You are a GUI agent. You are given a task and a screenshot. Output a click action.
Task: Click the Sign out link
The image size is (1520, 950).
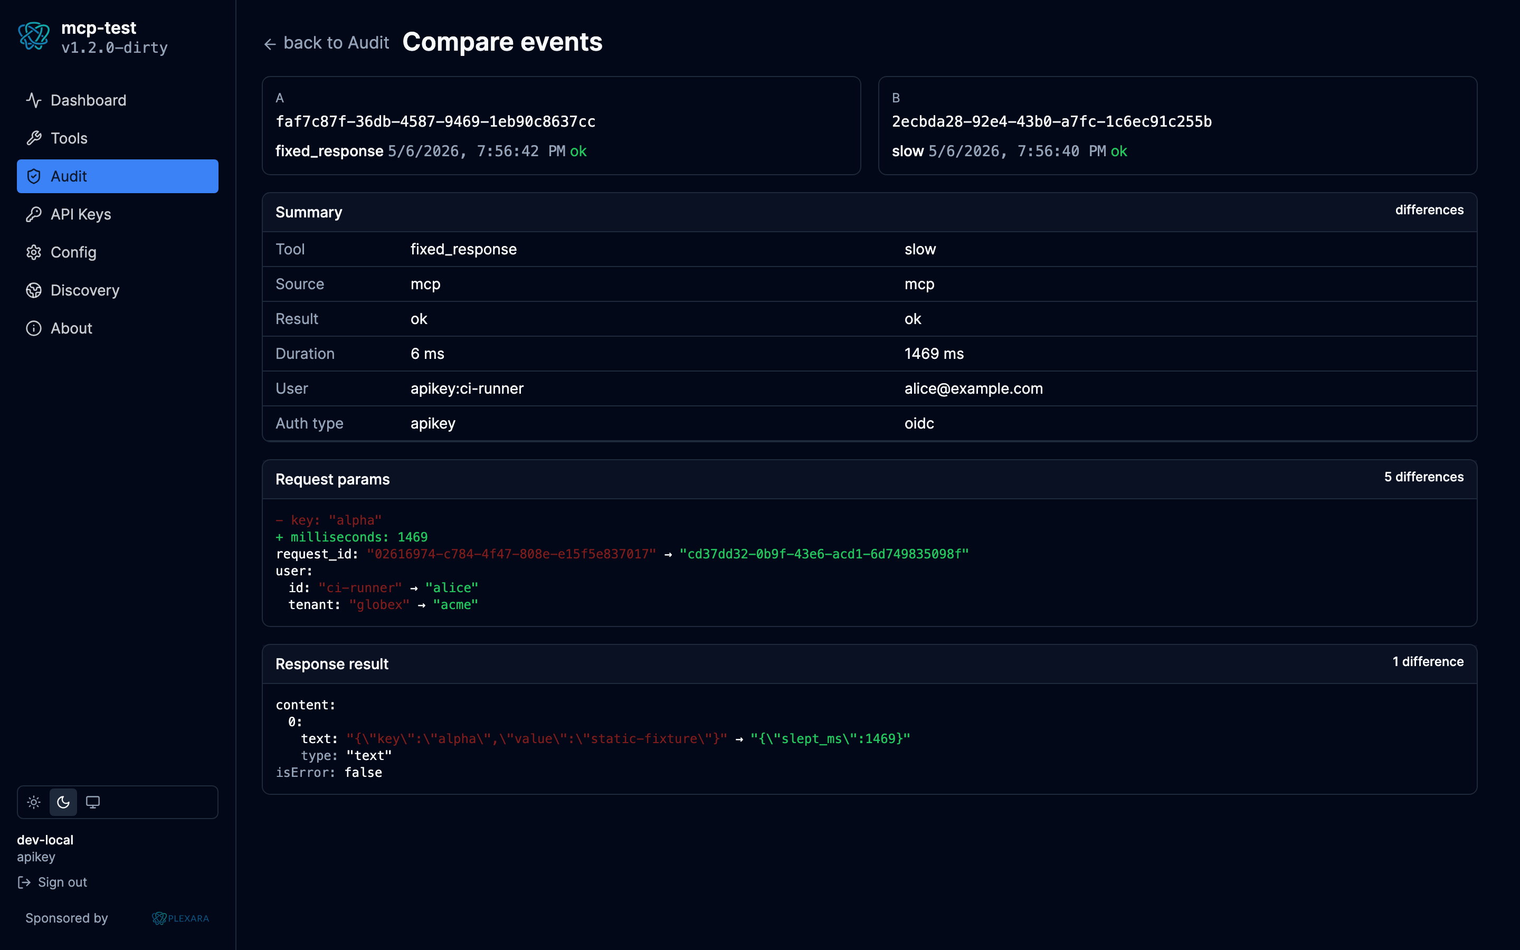53,882
